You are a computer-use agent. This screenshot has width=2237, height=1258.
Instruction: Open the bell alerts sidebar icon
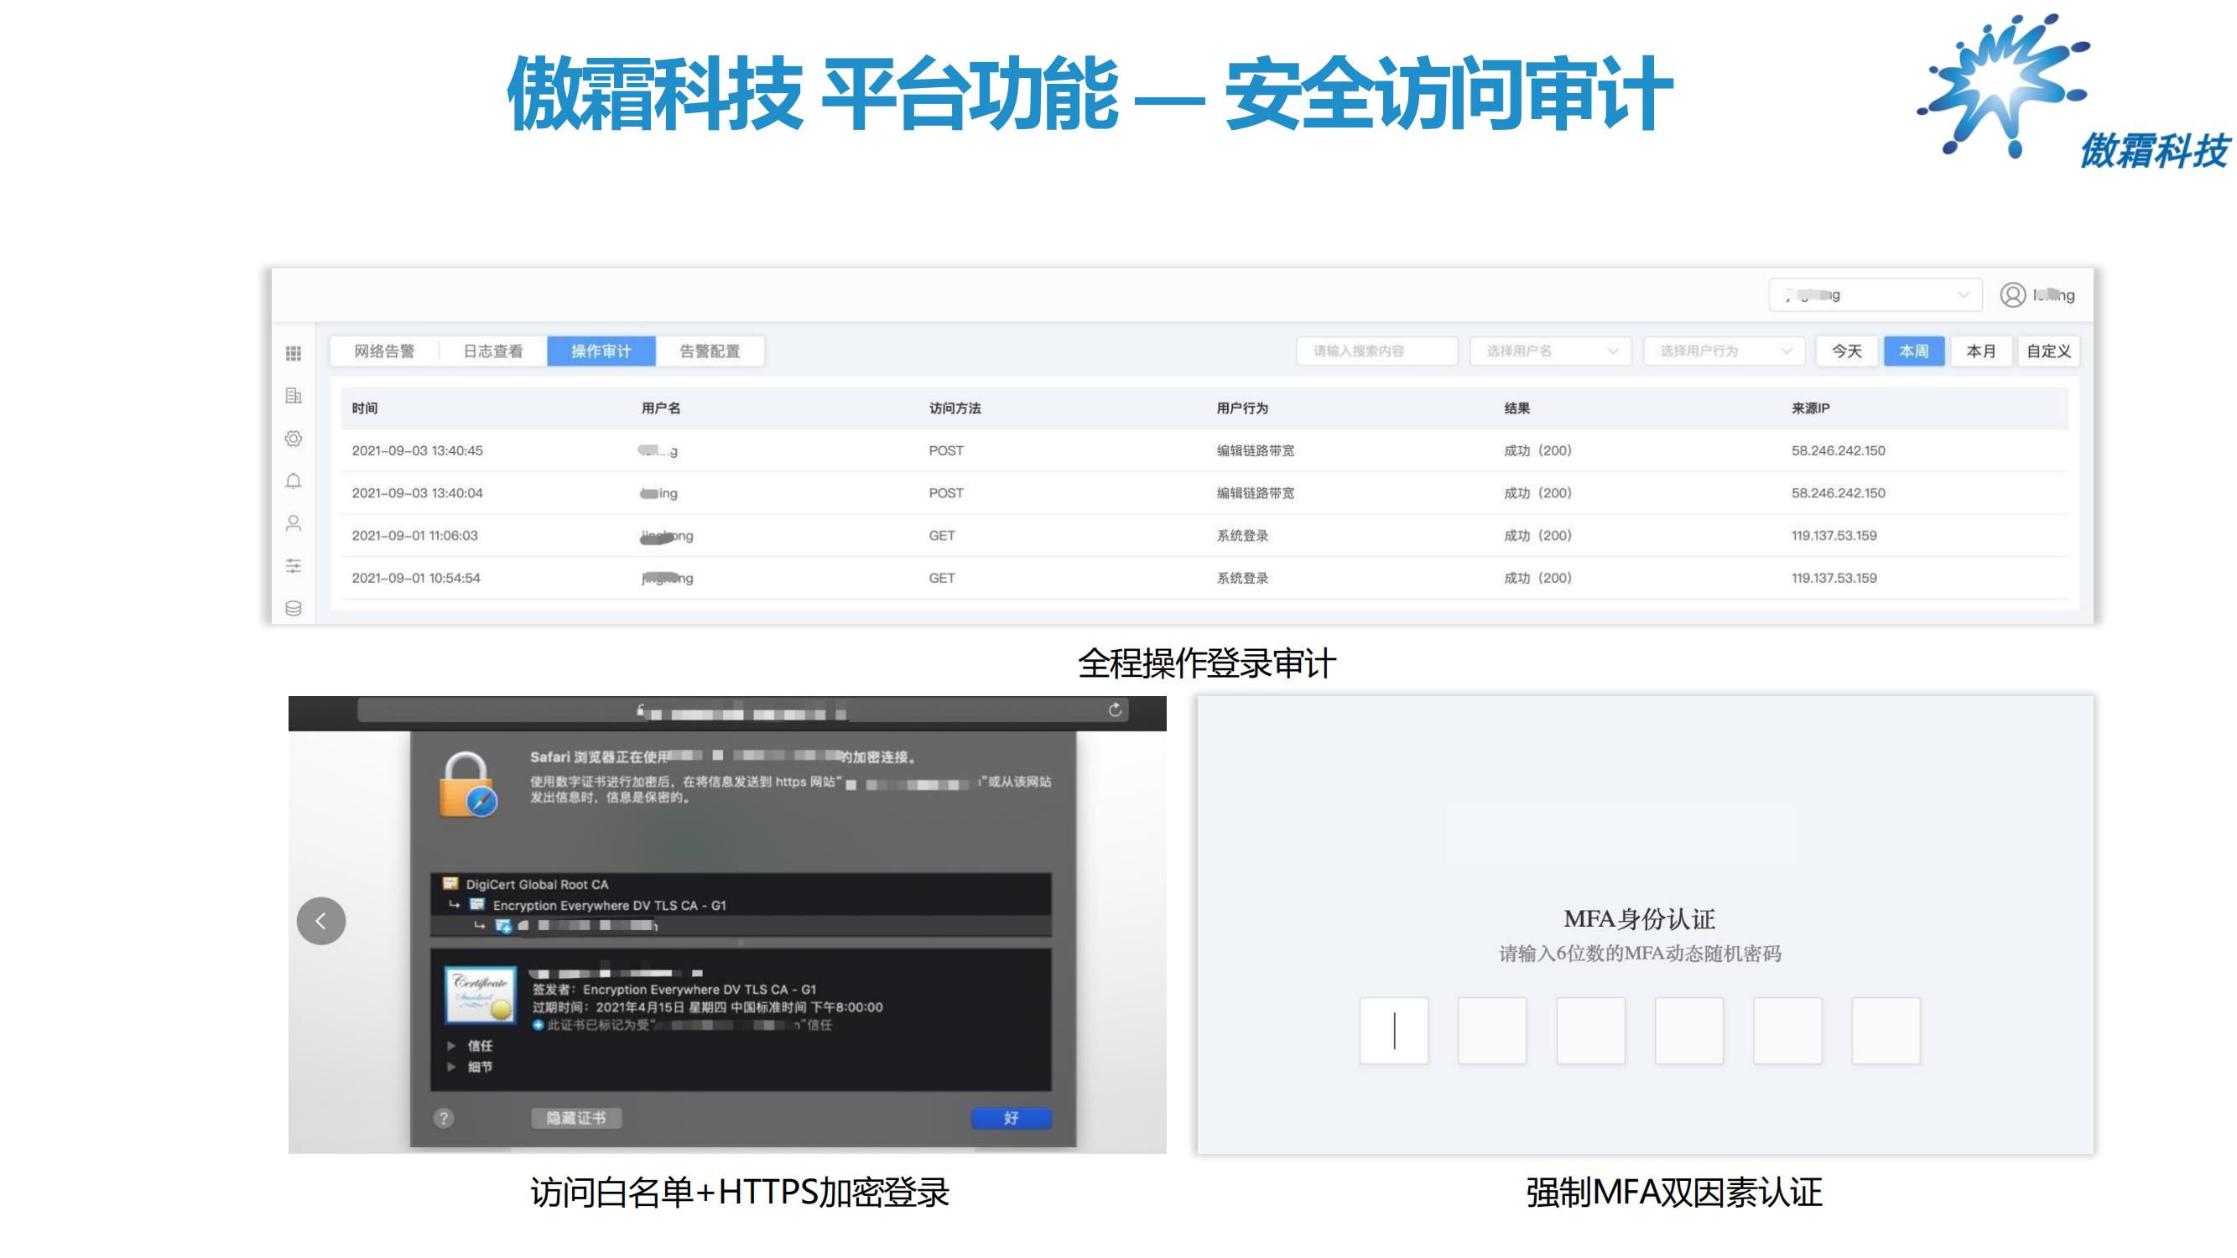[294, 481]
